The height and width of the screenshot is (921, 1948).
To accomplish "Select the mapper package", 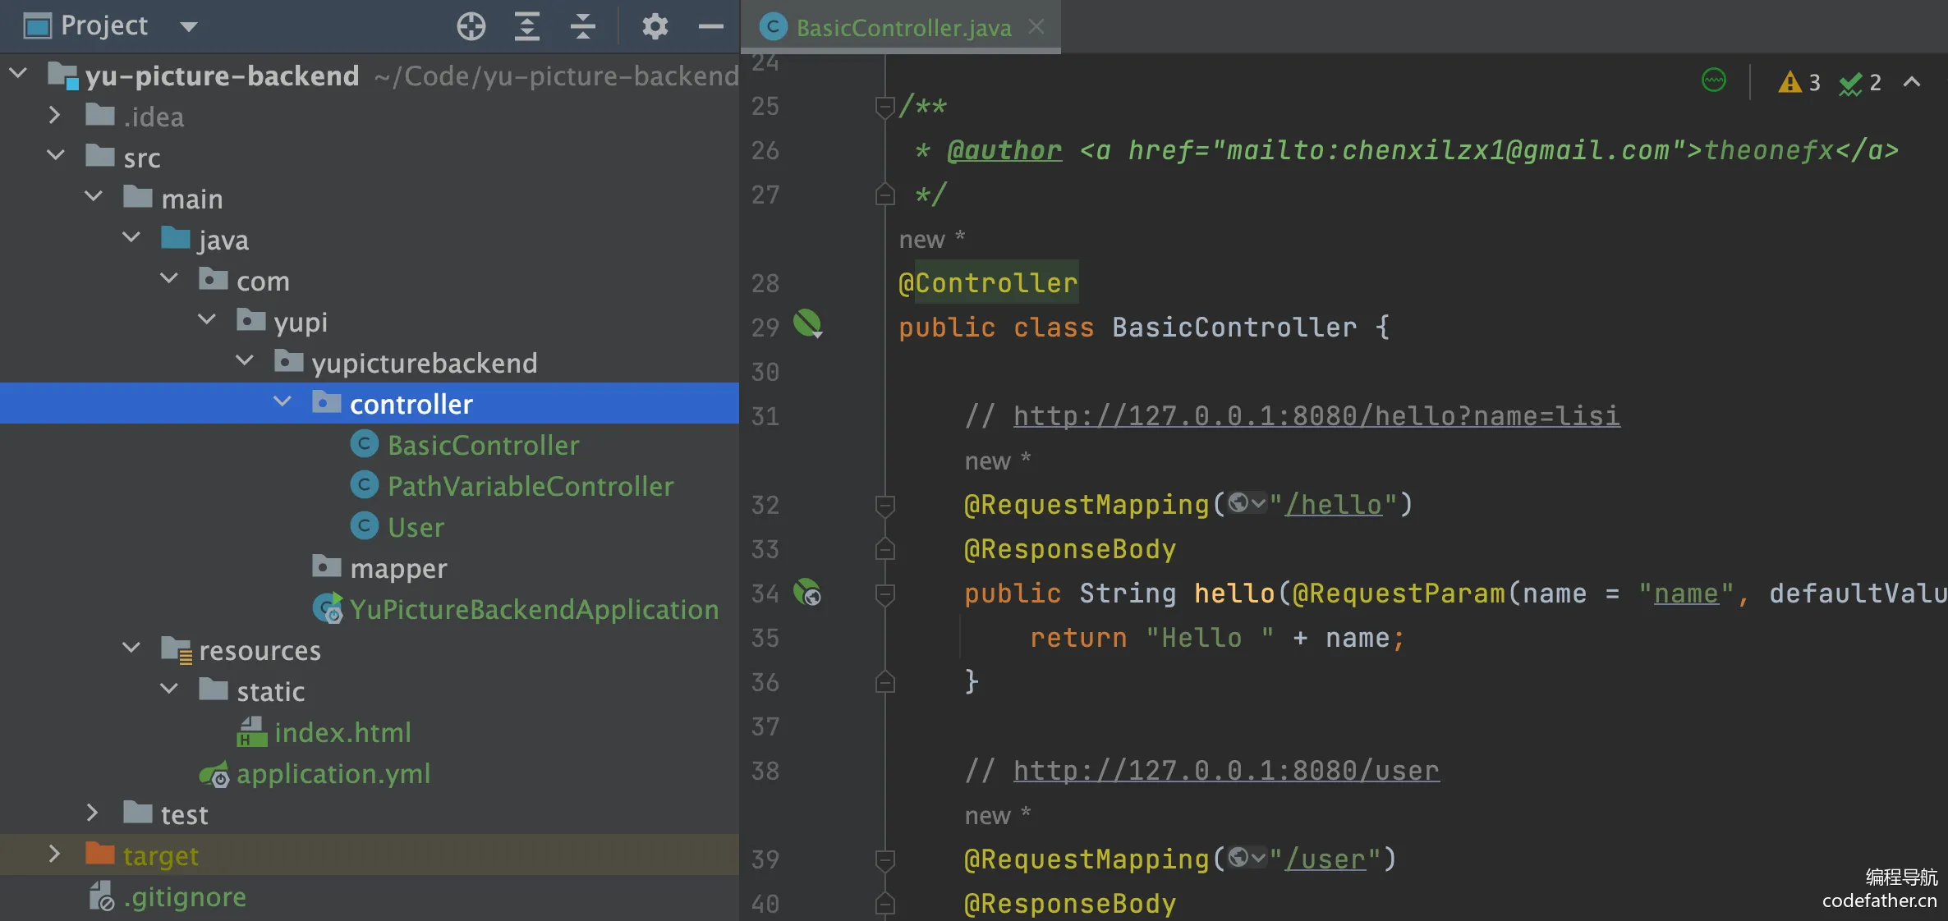I will click(x=398, y=568).
